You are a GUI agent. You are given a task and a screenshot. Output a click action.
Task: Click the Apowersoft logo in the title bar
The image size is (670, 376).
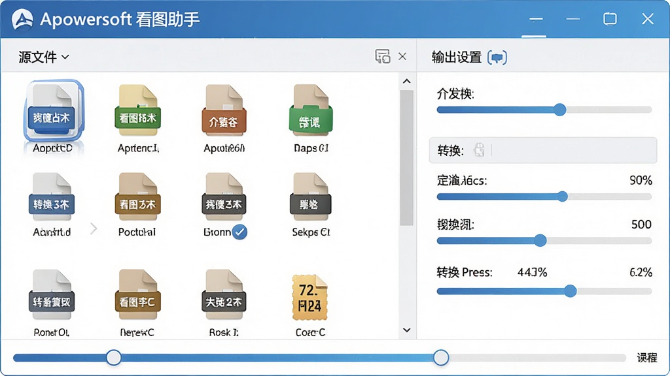pyautogui.click(x=23, y=20)
